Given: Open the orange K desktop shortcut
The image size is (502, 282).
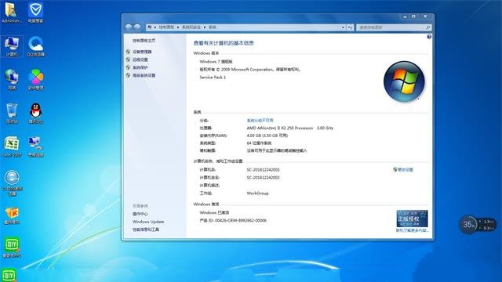Looking at the screenshot, I should 12,216.
